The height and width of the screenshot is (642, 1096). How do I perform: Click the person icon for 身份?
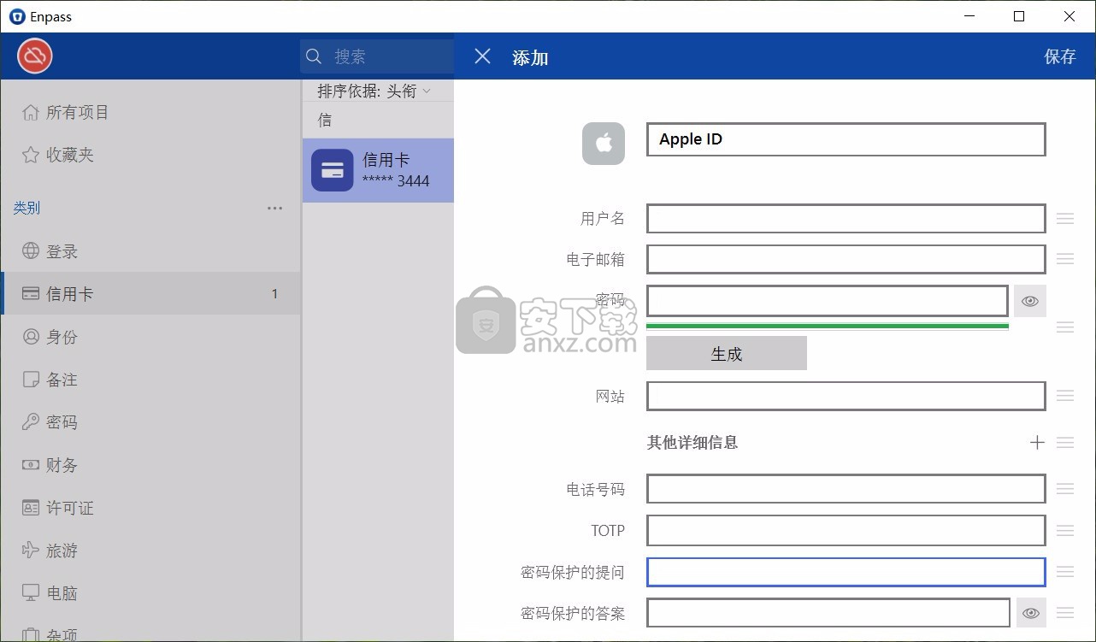coord(31,337)
